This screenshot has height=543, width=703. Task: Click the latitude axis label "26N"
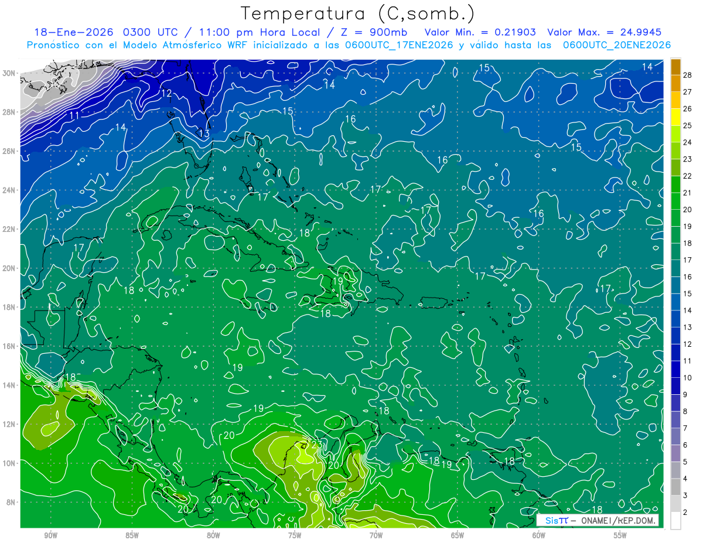9,151
